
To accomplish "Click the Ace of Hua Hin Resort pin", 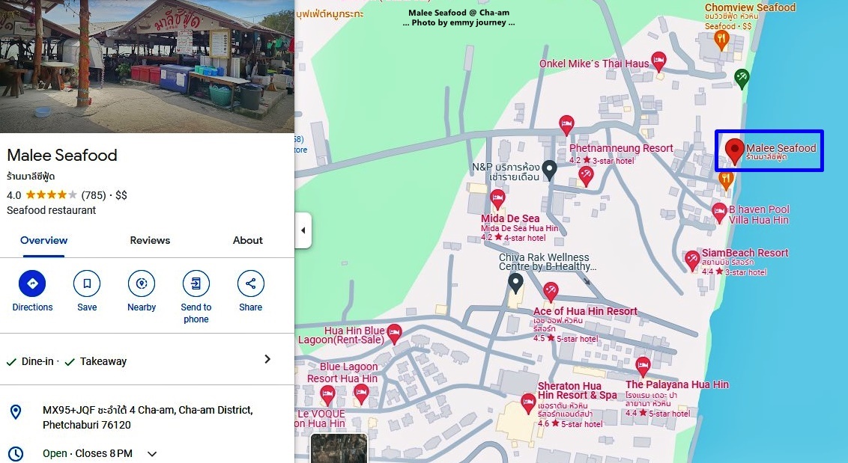I will [x=551, y=292].
